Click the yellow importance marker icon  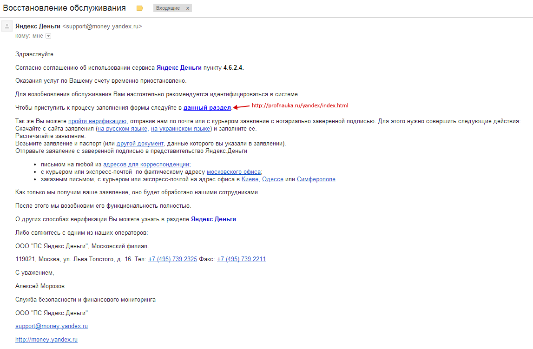click(139, 8)
